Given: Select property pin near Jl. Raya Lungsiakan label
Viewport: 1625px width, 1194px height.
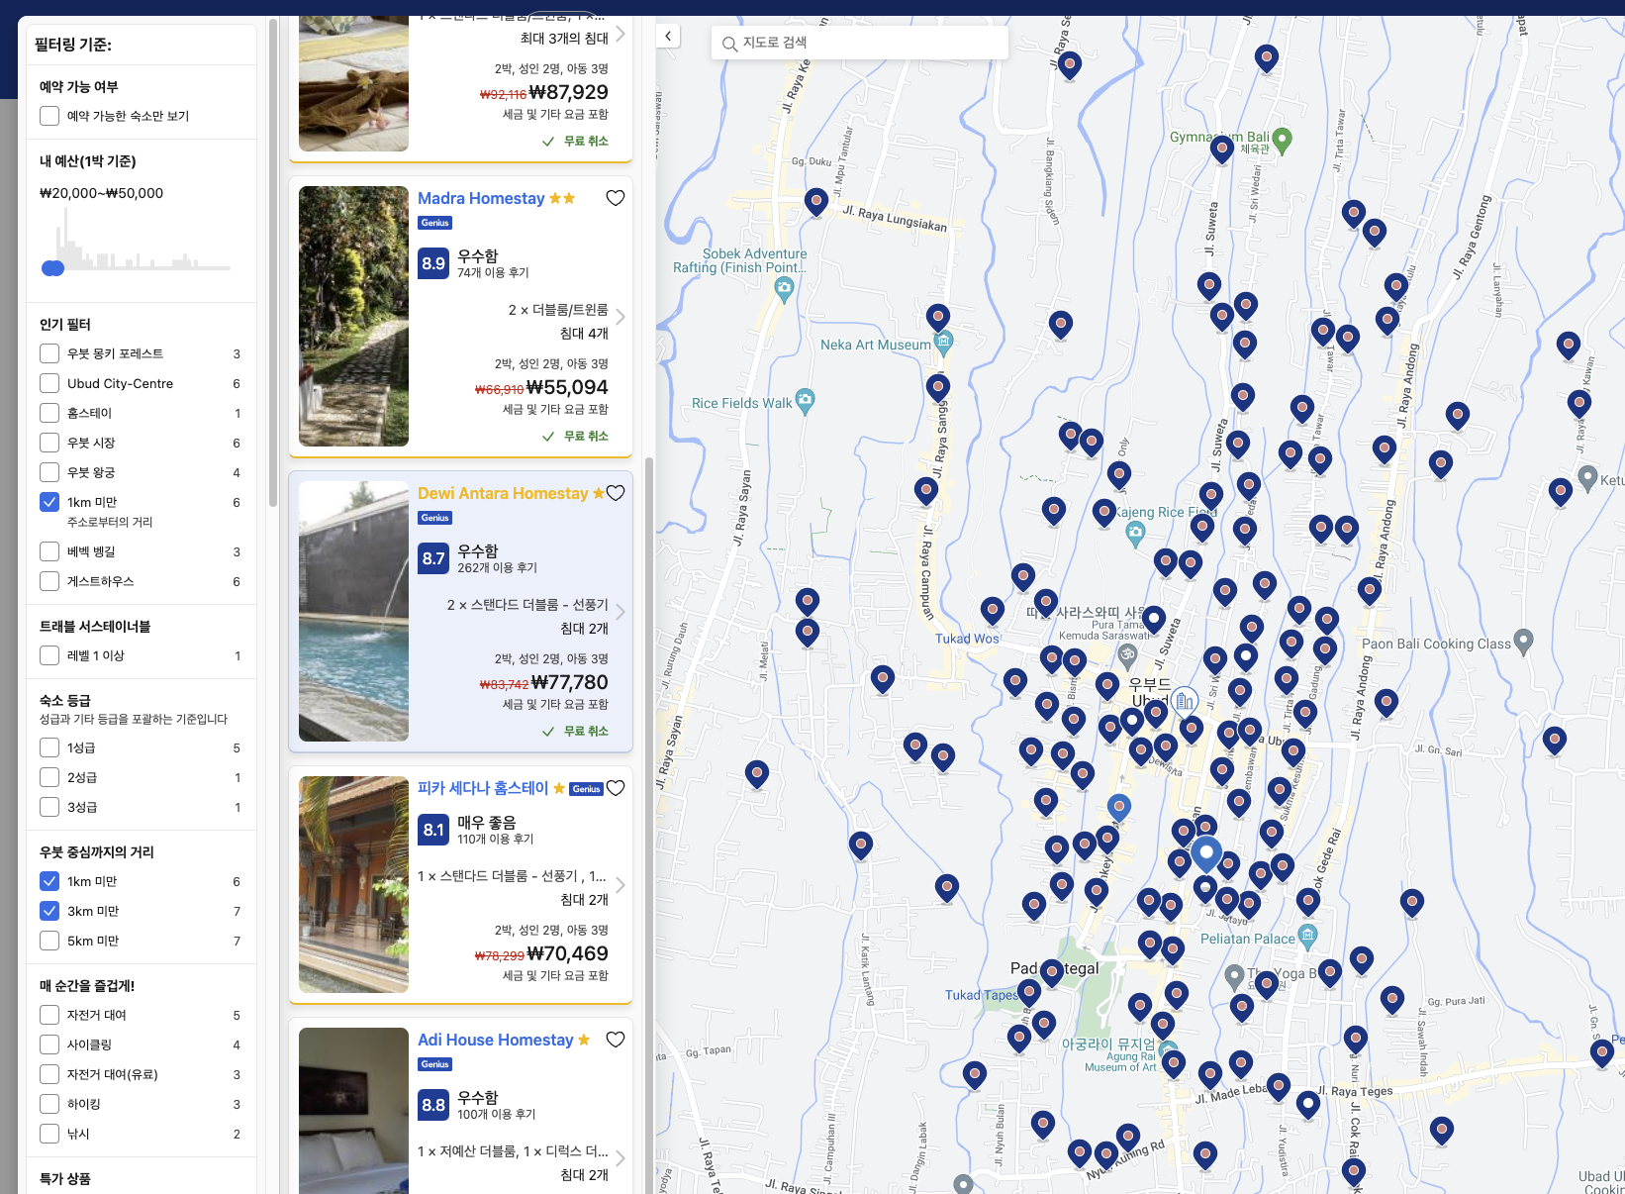Looking at the screenshot, I should coord(815,202).
